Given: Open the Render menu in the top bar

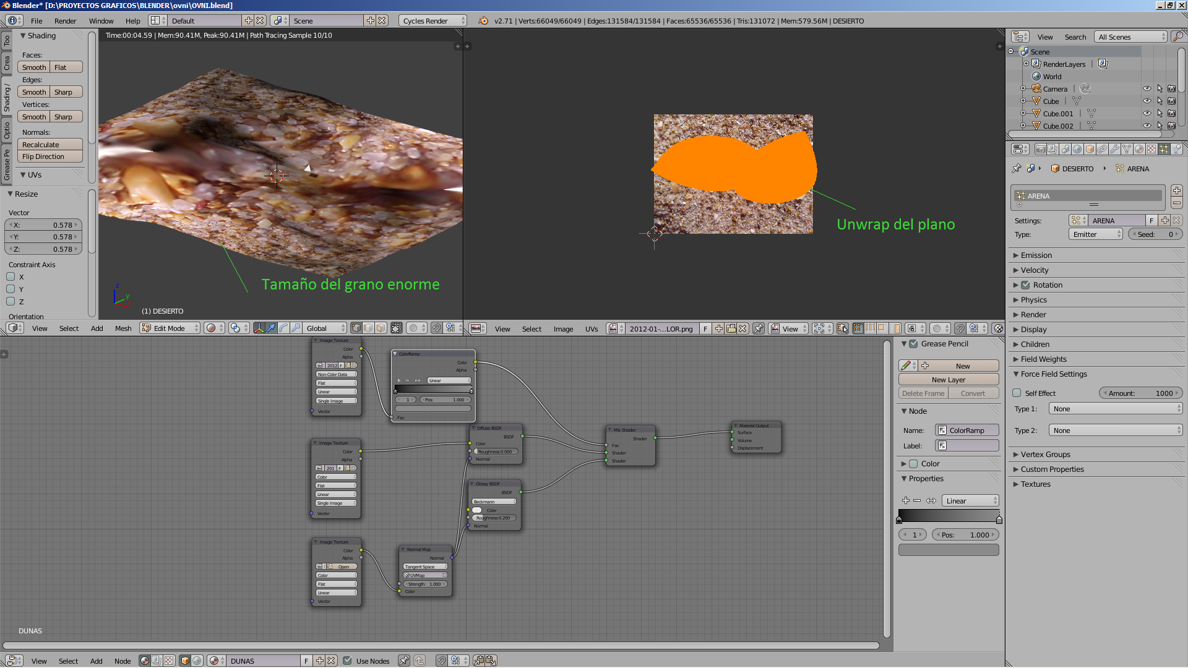Looking at the screenshot, I should click(x=65, y=20).
